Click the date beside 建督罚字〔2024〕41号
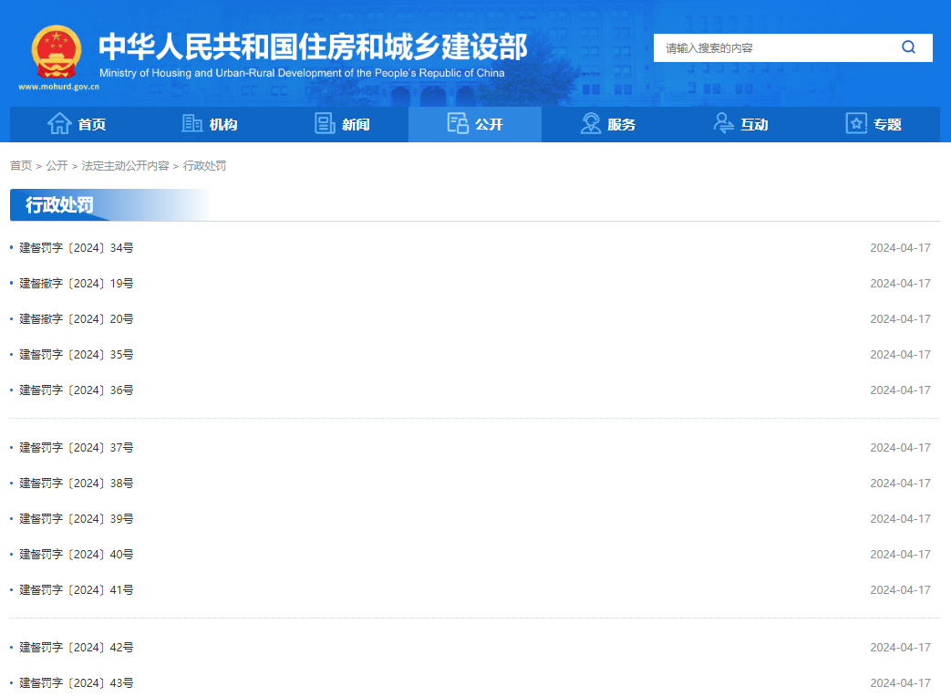Image resolution: width=951 pixels, height=697 pixels. pyautogui.click(x=900, y=590)
